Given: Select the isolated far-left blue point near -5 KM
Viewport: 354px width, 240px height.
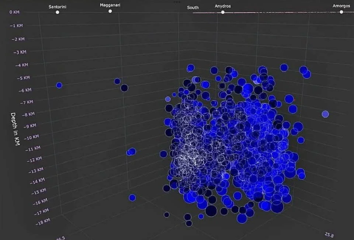Looking at the screenshot, I should [x=59, y=85].
